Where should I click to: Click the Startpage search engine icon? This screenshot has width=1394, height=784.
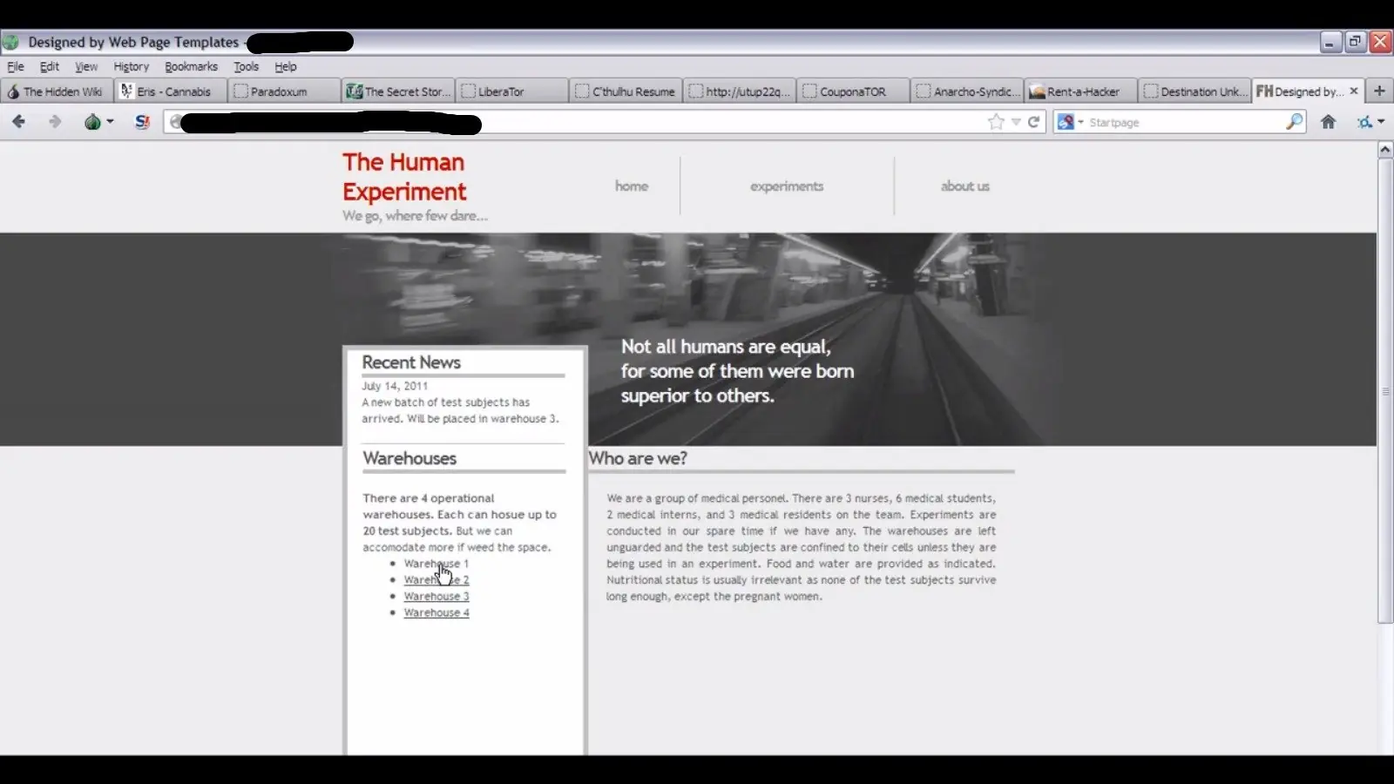coord(1066,122)
